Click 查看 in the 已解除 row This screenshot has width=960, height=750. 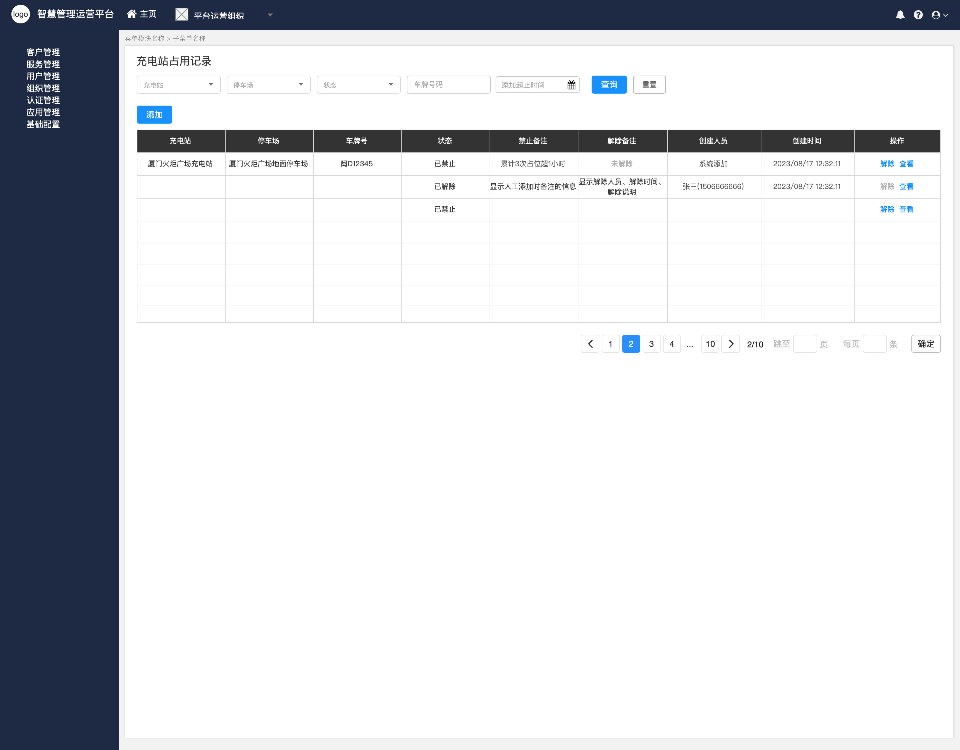(x=906, y=187)
